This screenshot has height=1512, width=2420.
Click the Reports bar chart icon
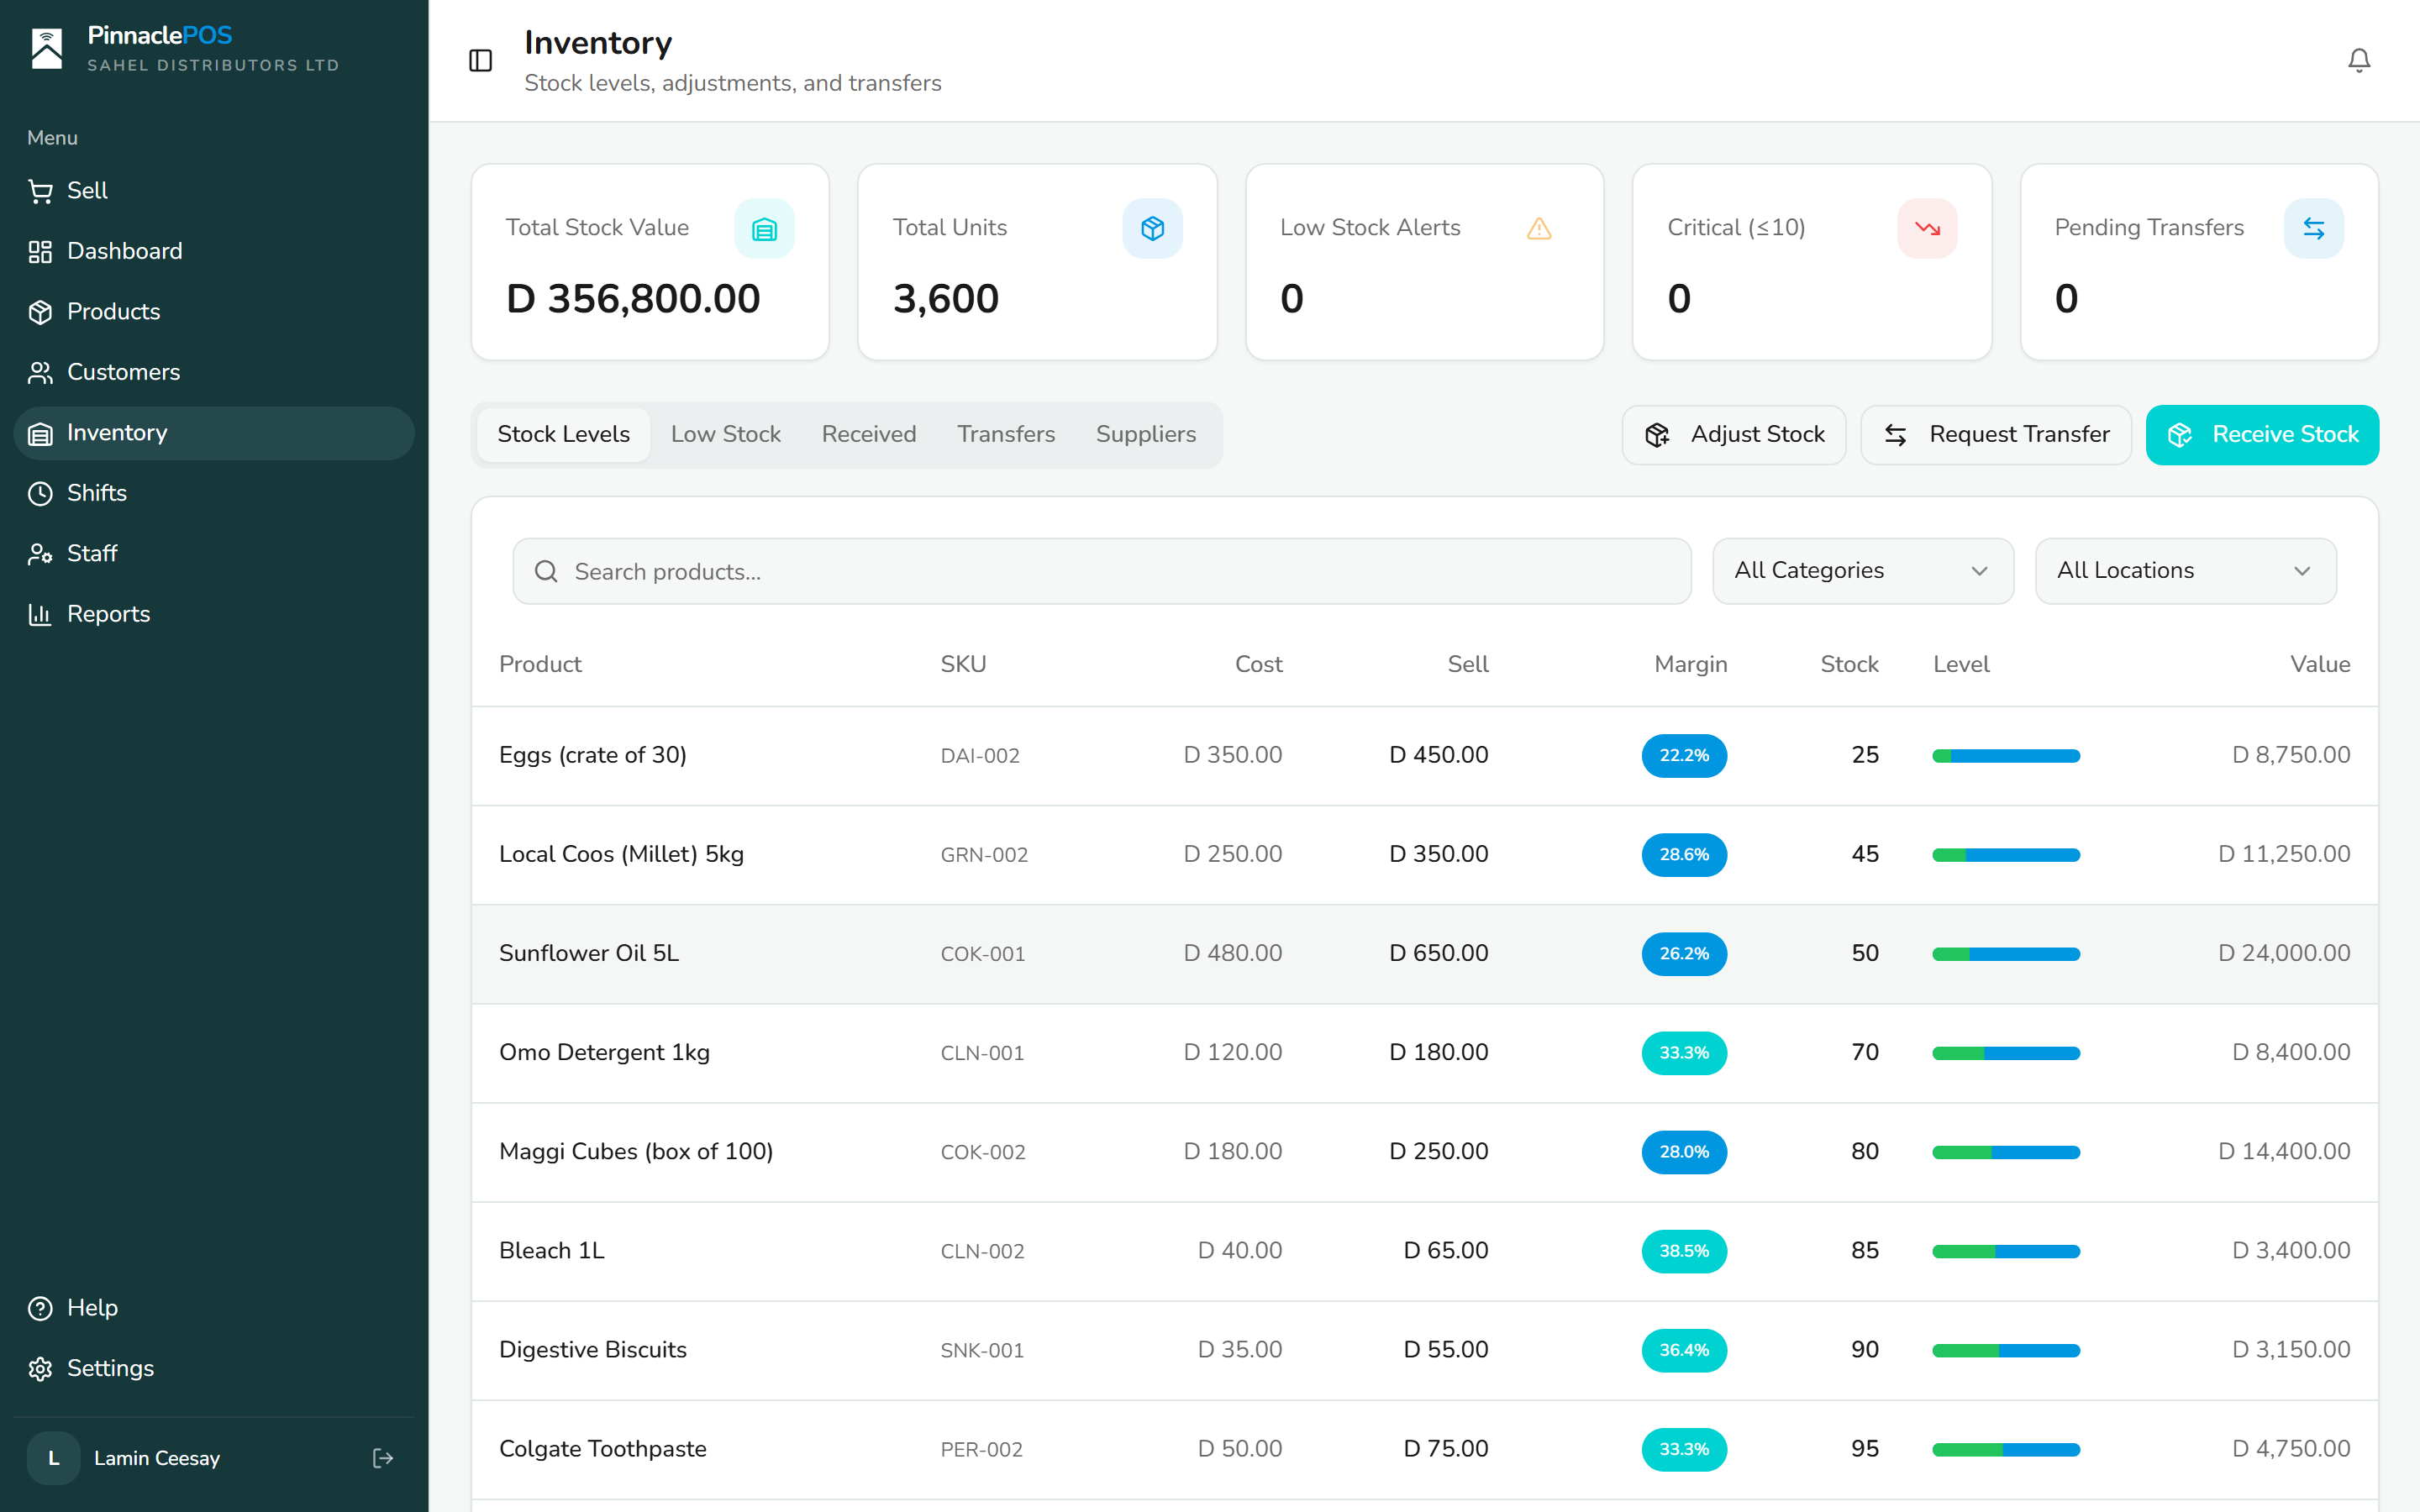click(x=40, y=614)
